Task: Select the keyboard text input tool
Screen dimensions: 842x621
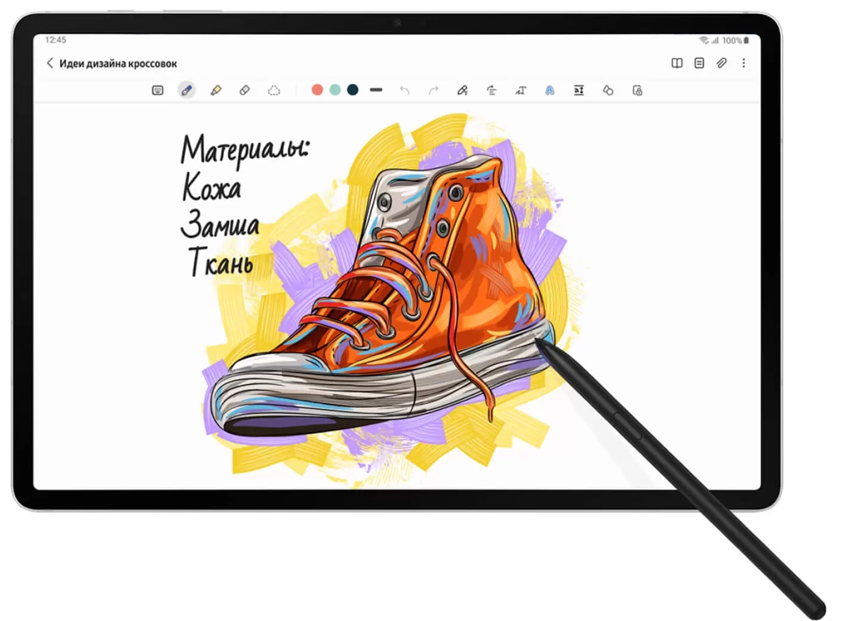Action: click(158, 91)
